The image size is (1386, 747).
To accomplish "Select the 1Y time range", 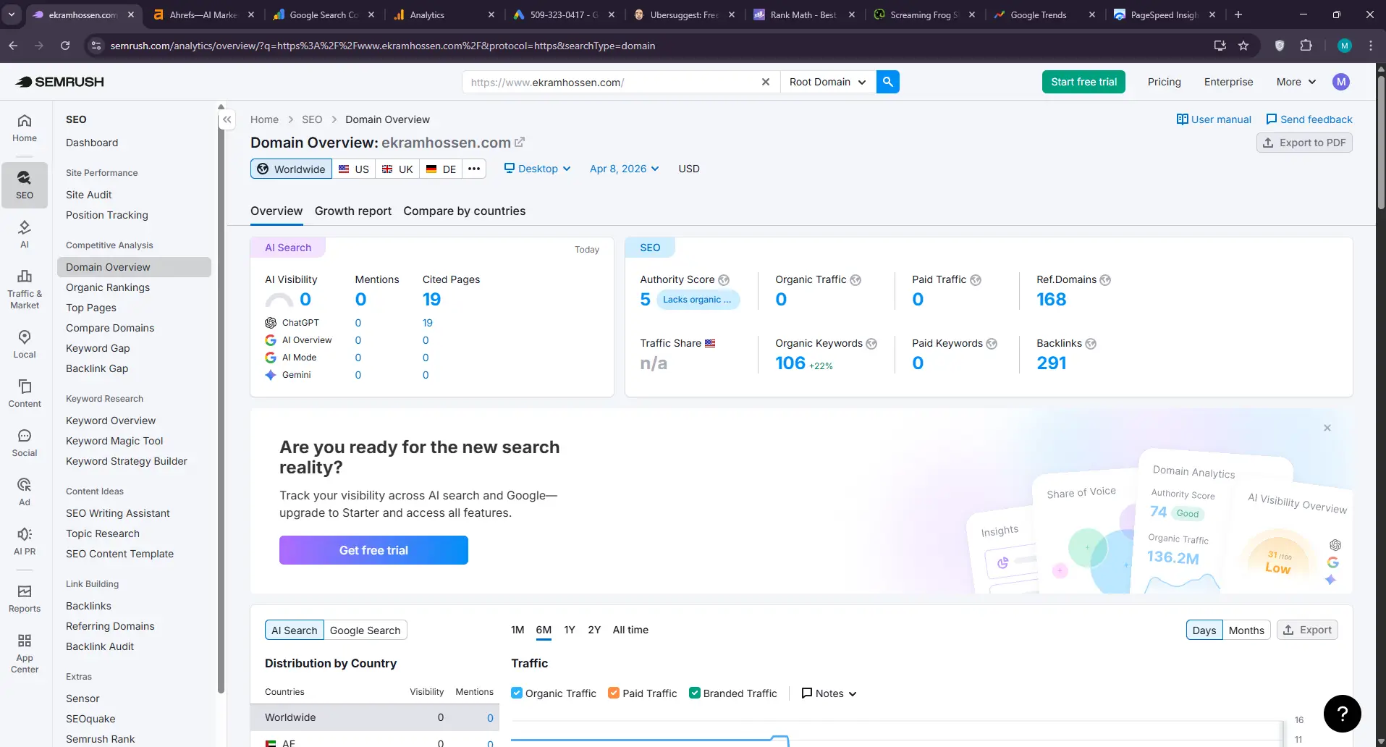I will click(570, 630).
